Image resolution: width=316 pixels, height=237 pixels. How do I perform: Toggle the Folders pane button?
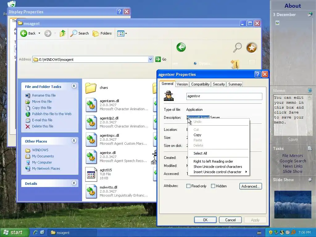point(102,33)
